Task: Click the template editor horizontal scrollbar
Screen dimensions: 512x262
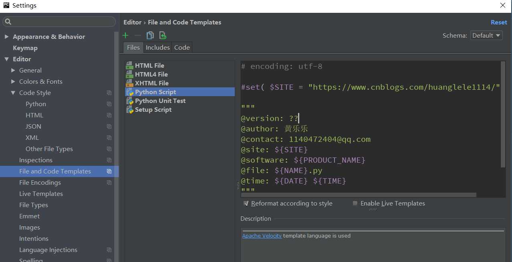Action: [x=359, y=195]
